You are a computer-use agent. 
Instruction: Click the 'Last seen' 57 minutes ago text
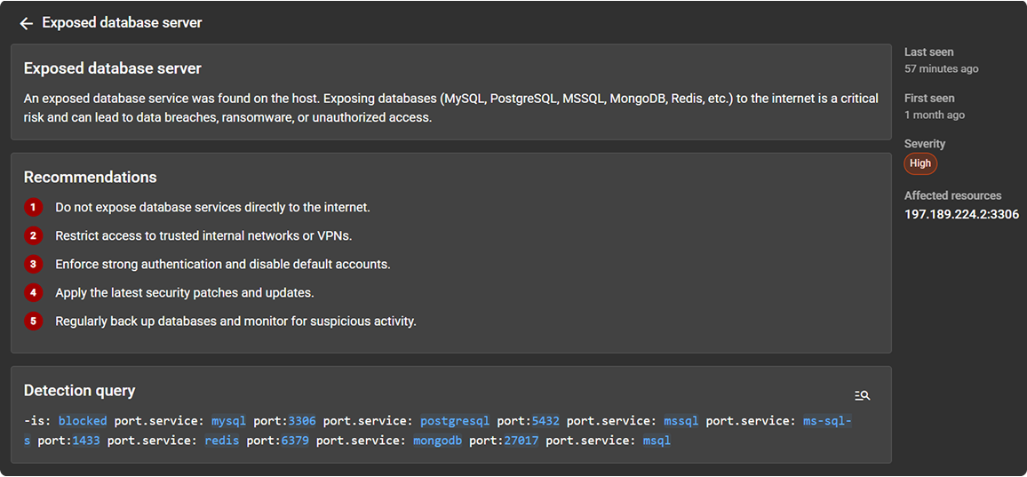(x=941, y=68)
